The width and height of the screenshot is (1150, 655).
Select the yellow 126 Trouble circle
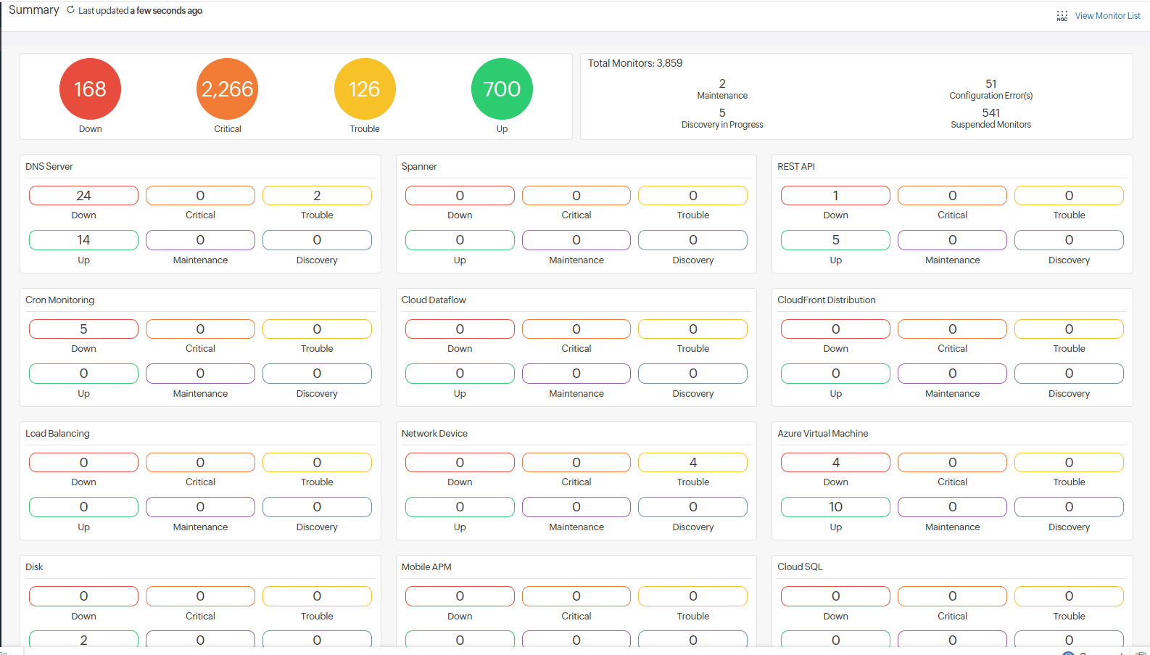click(x=365, y=89)
